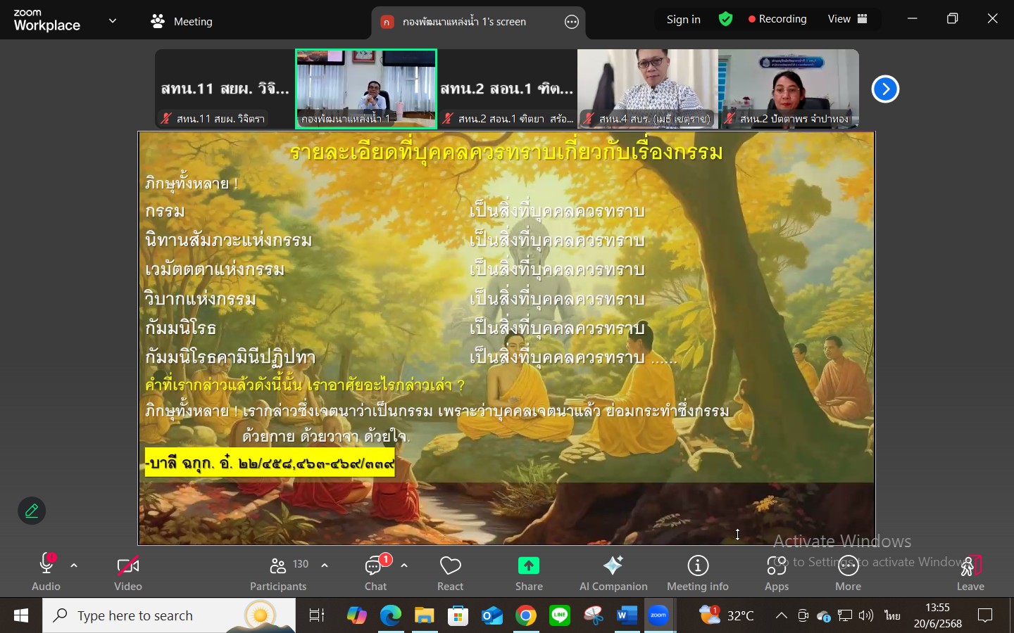
Task: Open Snipping Tool from taskbar
Action: pos(594,616)
